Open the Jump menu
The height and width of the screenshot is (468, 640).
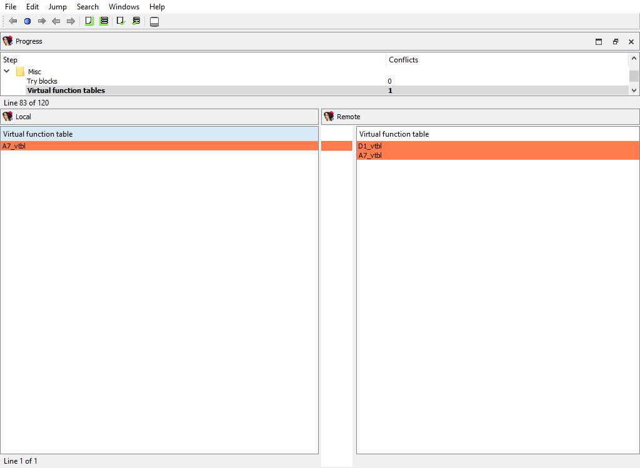[x=57, y=6]
